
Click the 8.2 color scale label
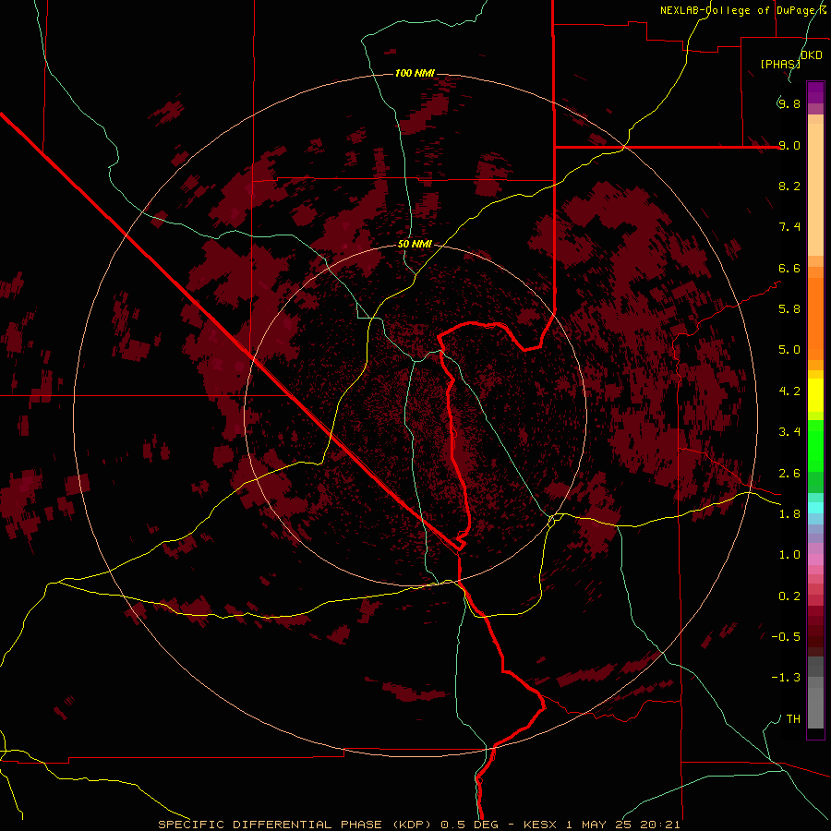pyautogui.click(x=789, y=186)
